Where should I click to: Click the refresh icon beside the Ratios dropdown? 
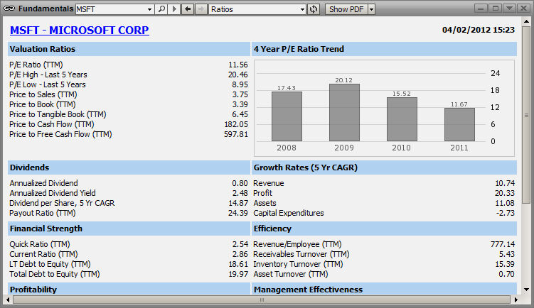tap(314, 9)
